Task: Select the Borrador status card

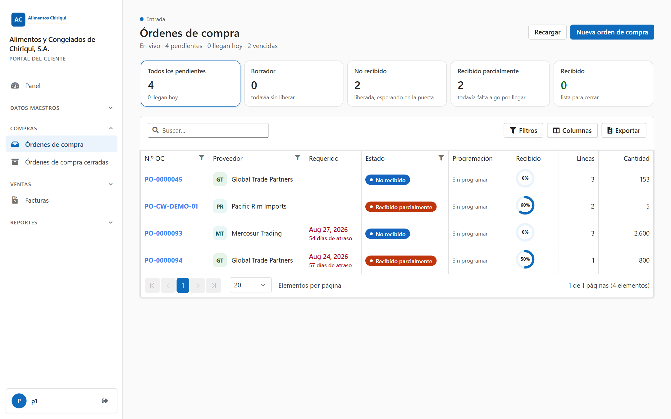Action: pyautogui.click(x=294, y=83)
